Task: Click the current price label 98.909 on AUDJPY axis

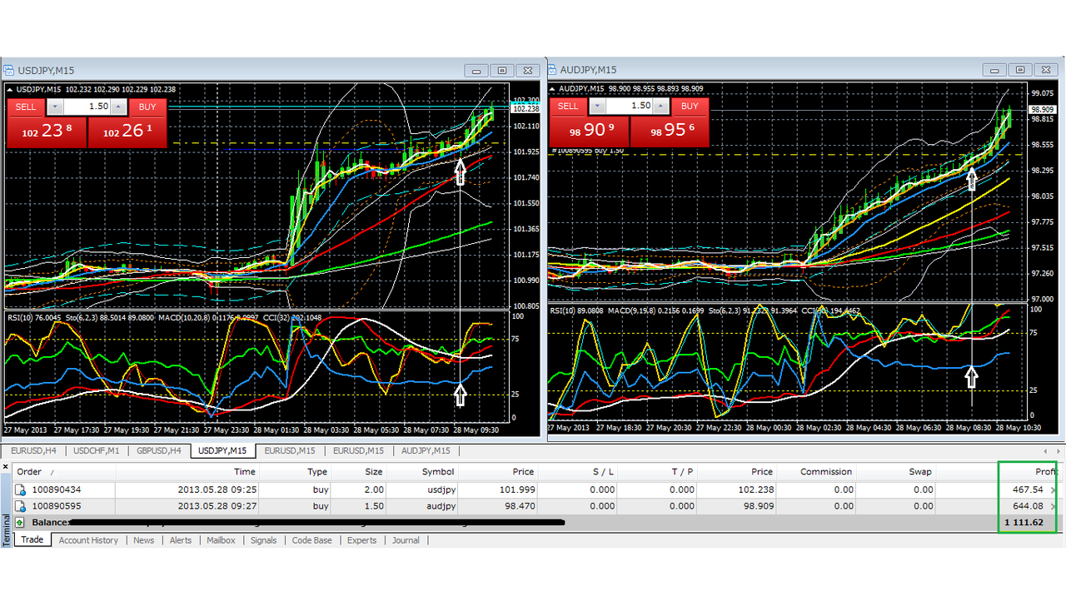Action: pyautogui.click(x=1043, y=109)
